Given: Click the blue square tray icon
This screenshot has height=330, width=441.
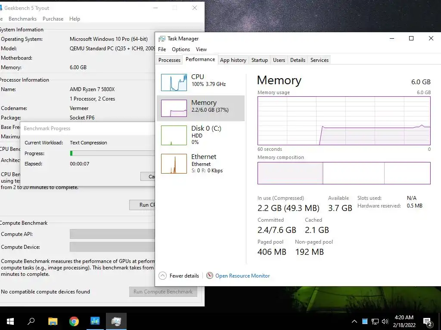Looking at the screenshot, I should tap(365, 321).
